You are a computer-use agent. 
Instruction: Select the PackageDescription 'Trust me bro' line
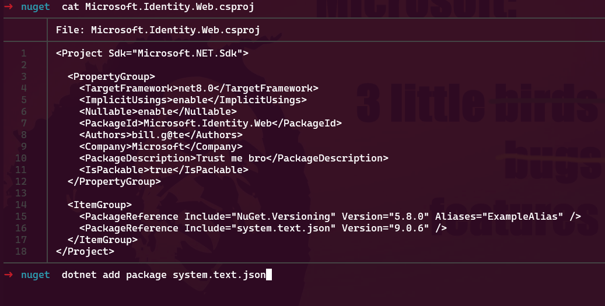(234, 158)
